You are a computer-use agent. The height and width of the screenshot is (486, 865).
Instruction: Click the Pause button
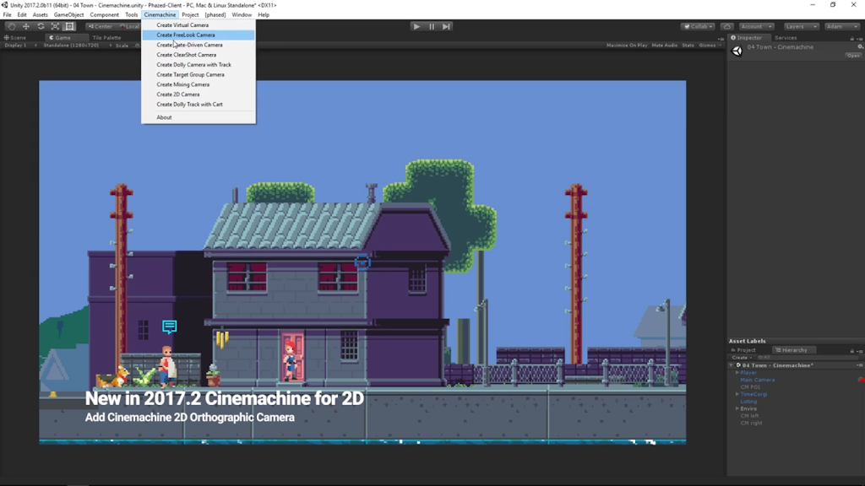coord(432,26)
